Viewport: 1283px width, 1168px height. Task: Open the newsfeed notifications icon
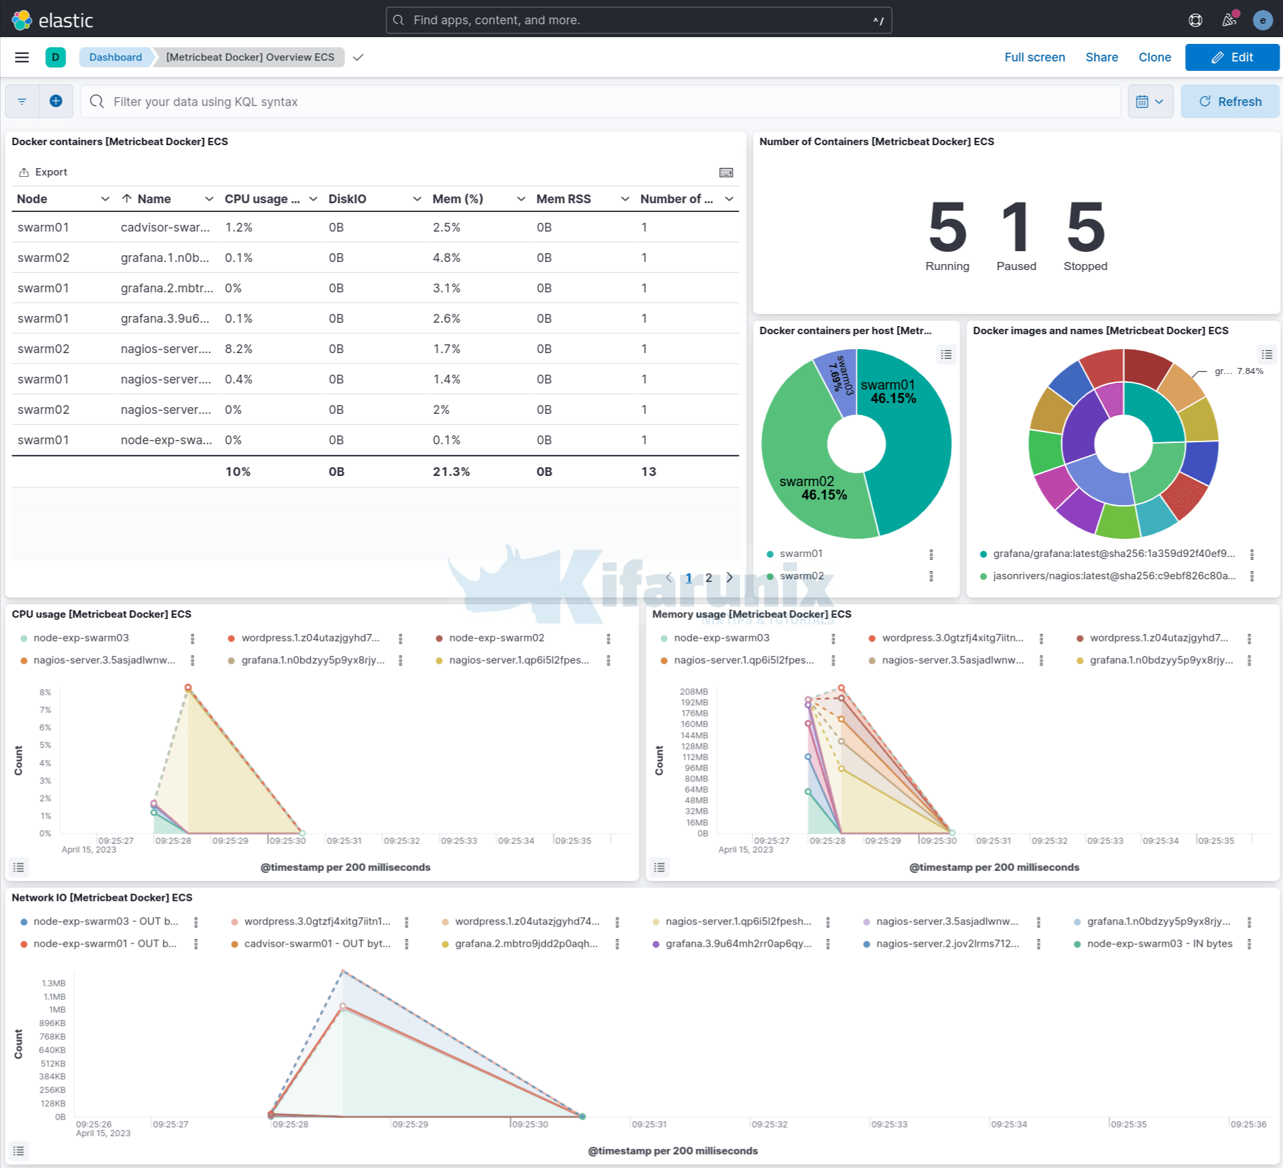pyautogui.click(x=1229, y=20)
